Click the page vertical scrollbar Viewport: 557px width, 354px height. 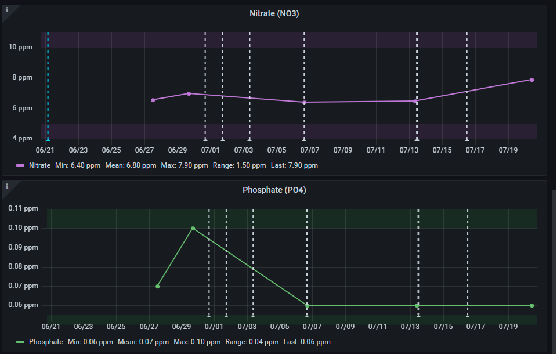point(554,272)
